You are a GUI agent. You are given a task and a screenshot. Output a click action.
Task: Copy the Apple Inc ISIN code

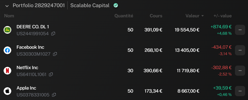pyautogui.click(x=54, y=95)
